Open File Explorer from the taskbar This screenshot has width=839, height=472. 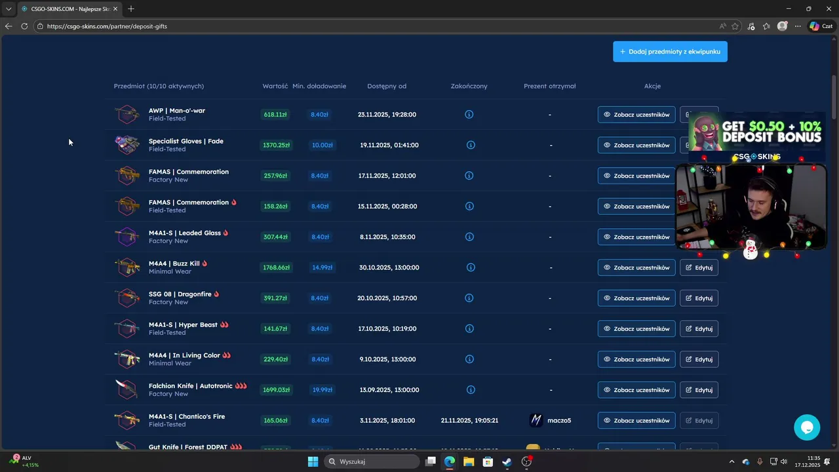tap(469, 462)
